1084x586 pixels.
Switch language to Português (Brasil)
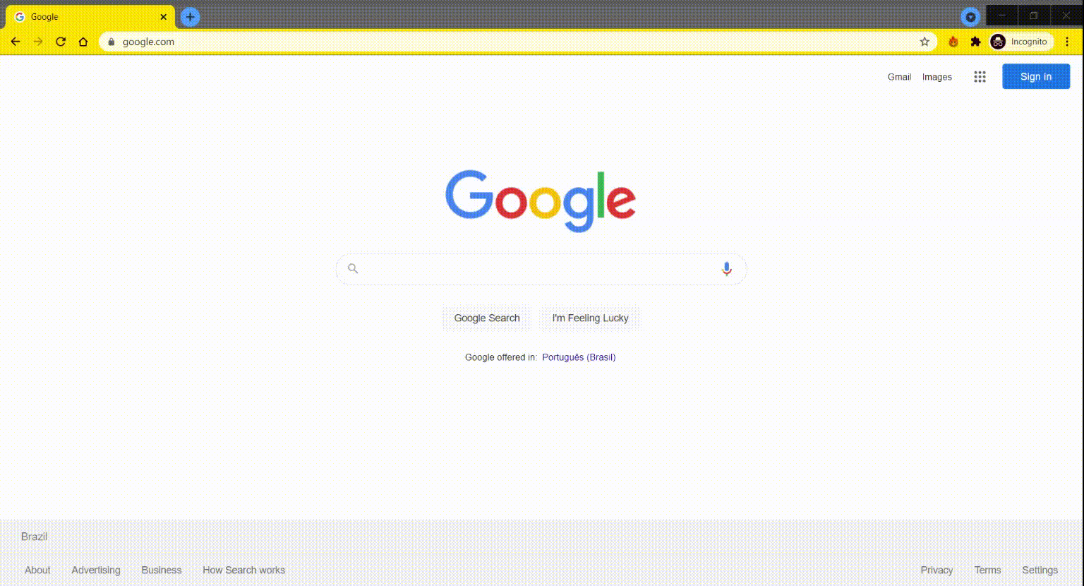click(x=579, y=357)
